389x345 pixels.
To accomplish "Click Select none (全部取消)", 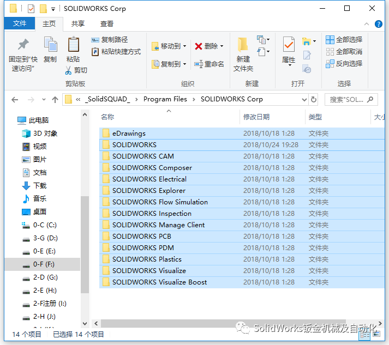I will coord(344,52).
